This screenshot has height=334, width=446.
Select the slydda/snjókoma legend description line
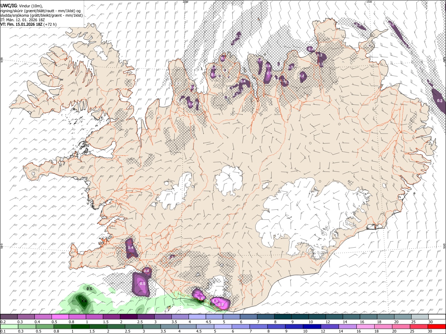pyautogui.click(x=41, y=15)
